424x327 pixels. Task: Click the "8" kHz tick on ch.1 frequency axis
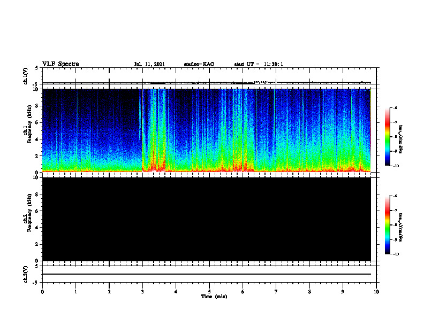[x=37, y=106]
